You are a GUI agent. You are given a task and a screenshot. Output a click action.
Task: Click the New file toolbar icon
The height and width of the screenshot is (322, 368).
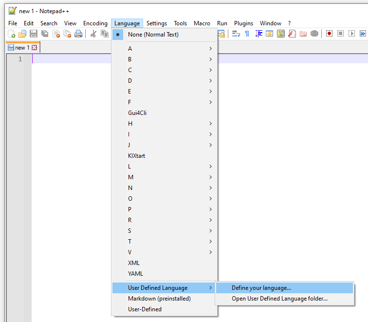[11, 34]
